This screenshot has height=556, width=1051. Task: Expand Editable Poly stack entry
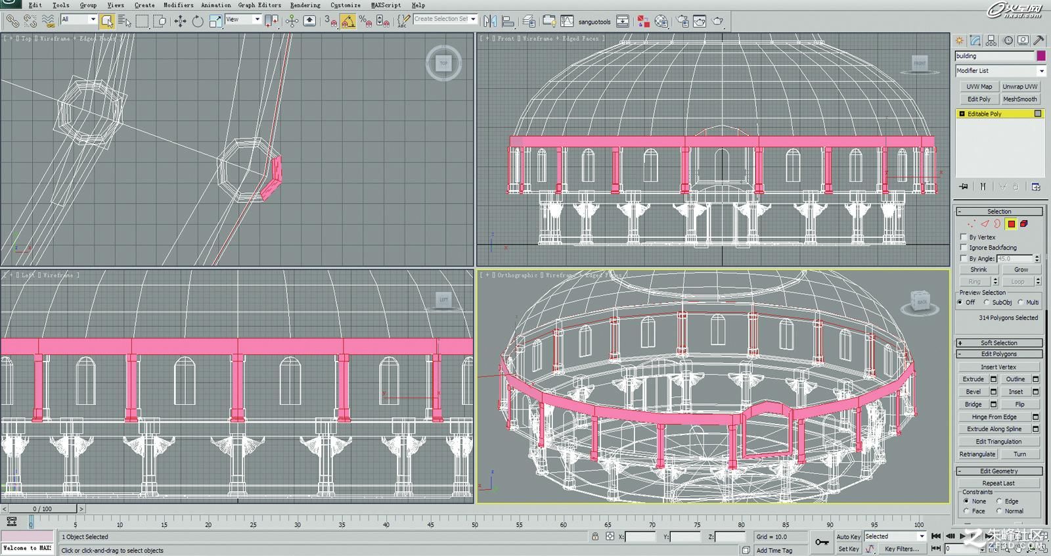[962, 114]
